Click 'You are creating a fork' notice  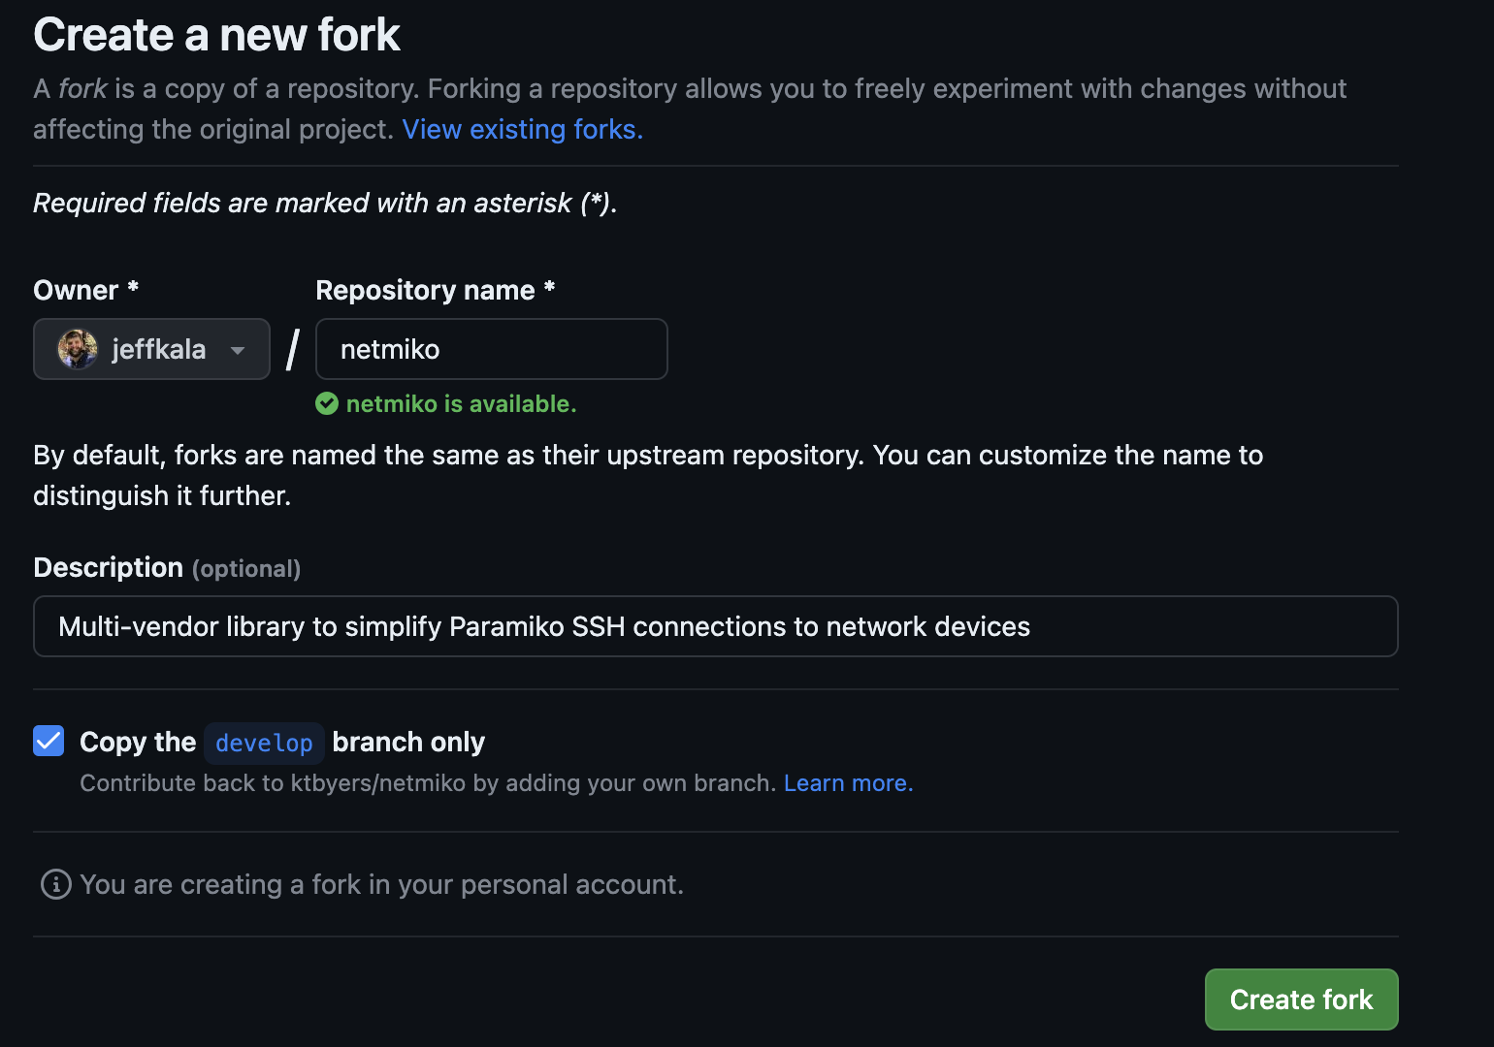382,884
